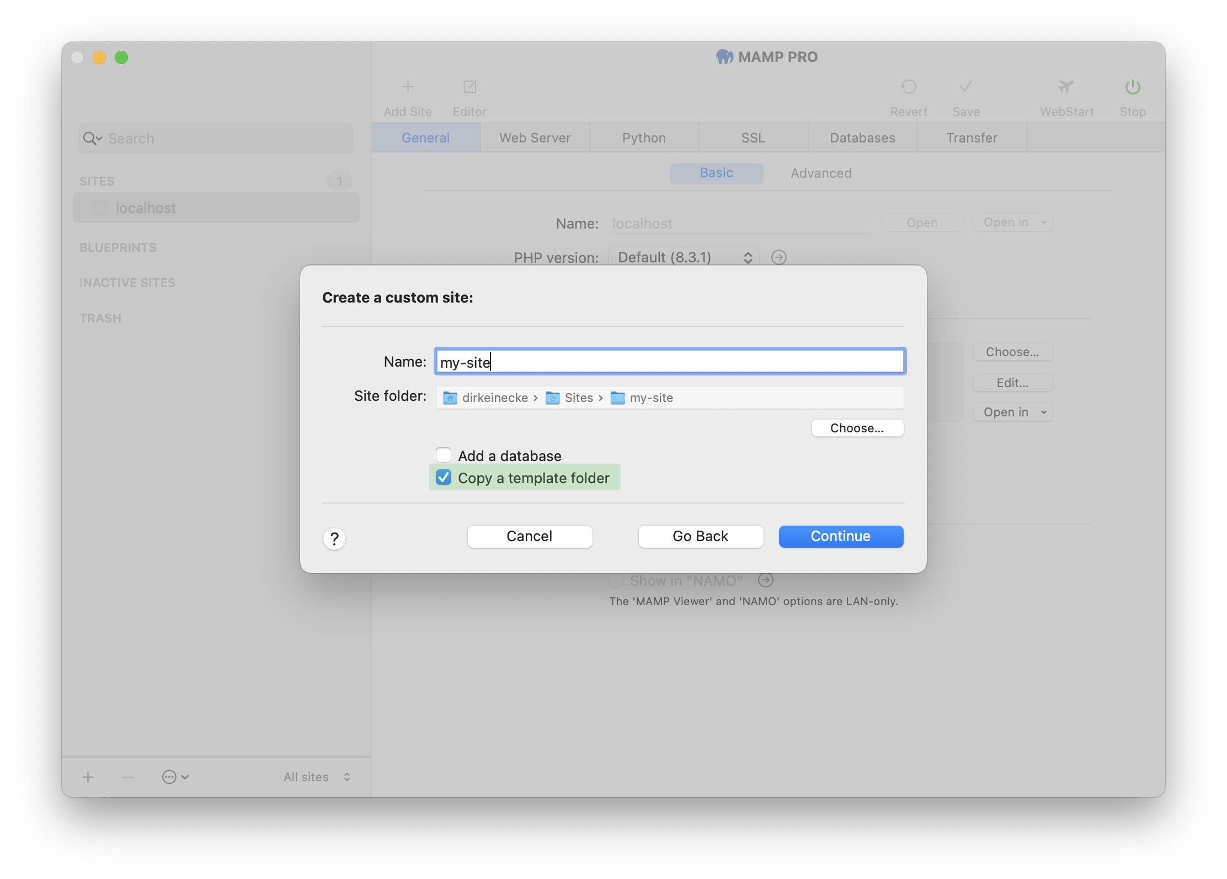Toggle the Basic view mode

pos(716,172)
